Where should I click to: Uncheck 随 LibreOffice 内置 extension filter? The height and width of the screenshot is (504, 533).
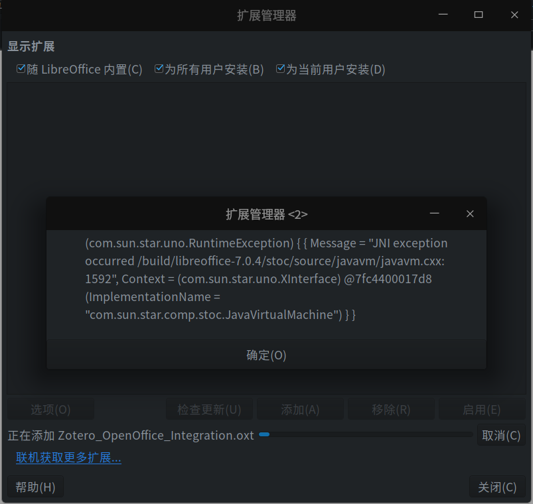(21, 68)
